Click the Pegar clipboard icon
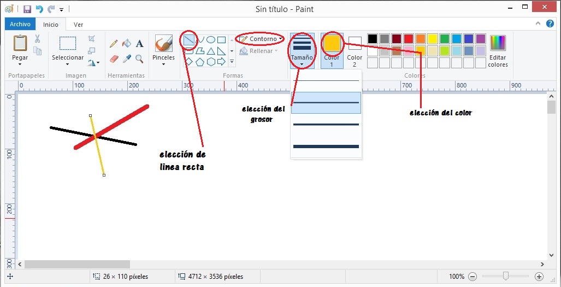The height and width of the screenshot is (287, 561). click(20, 43)
